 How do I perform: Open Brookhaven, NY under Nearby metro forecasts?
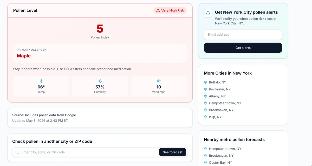pyautogui.click(x=221, y=156)
